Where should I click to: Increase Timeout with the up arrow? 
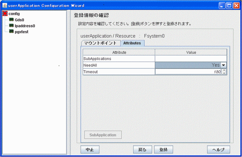click(224, 70)
